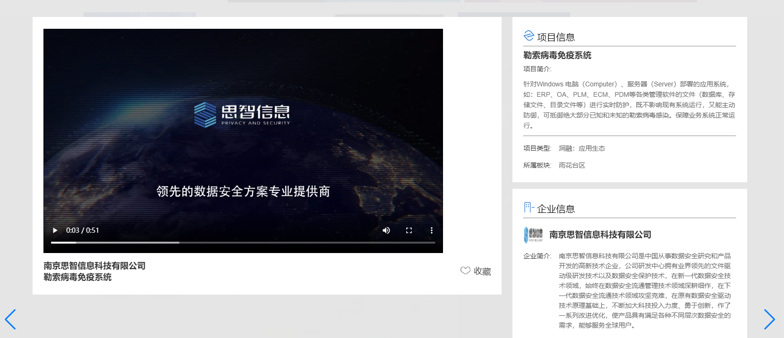Go to previous project with left arrow
The image size is (784, 338).
point(10,320)
